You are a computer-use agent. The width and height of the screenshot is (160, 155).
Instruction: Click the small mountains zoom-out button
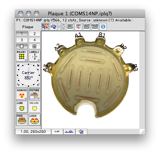pyautogui.click(x=57, y=132)
